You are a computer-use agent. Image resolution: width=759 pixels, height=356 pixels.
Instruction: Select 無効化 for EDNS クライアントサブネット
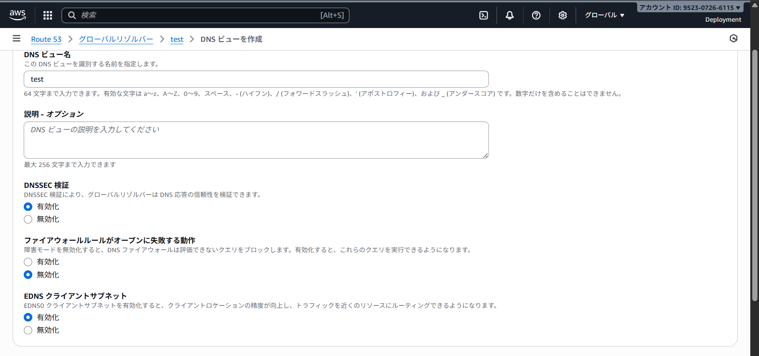(x=28, y=330)
